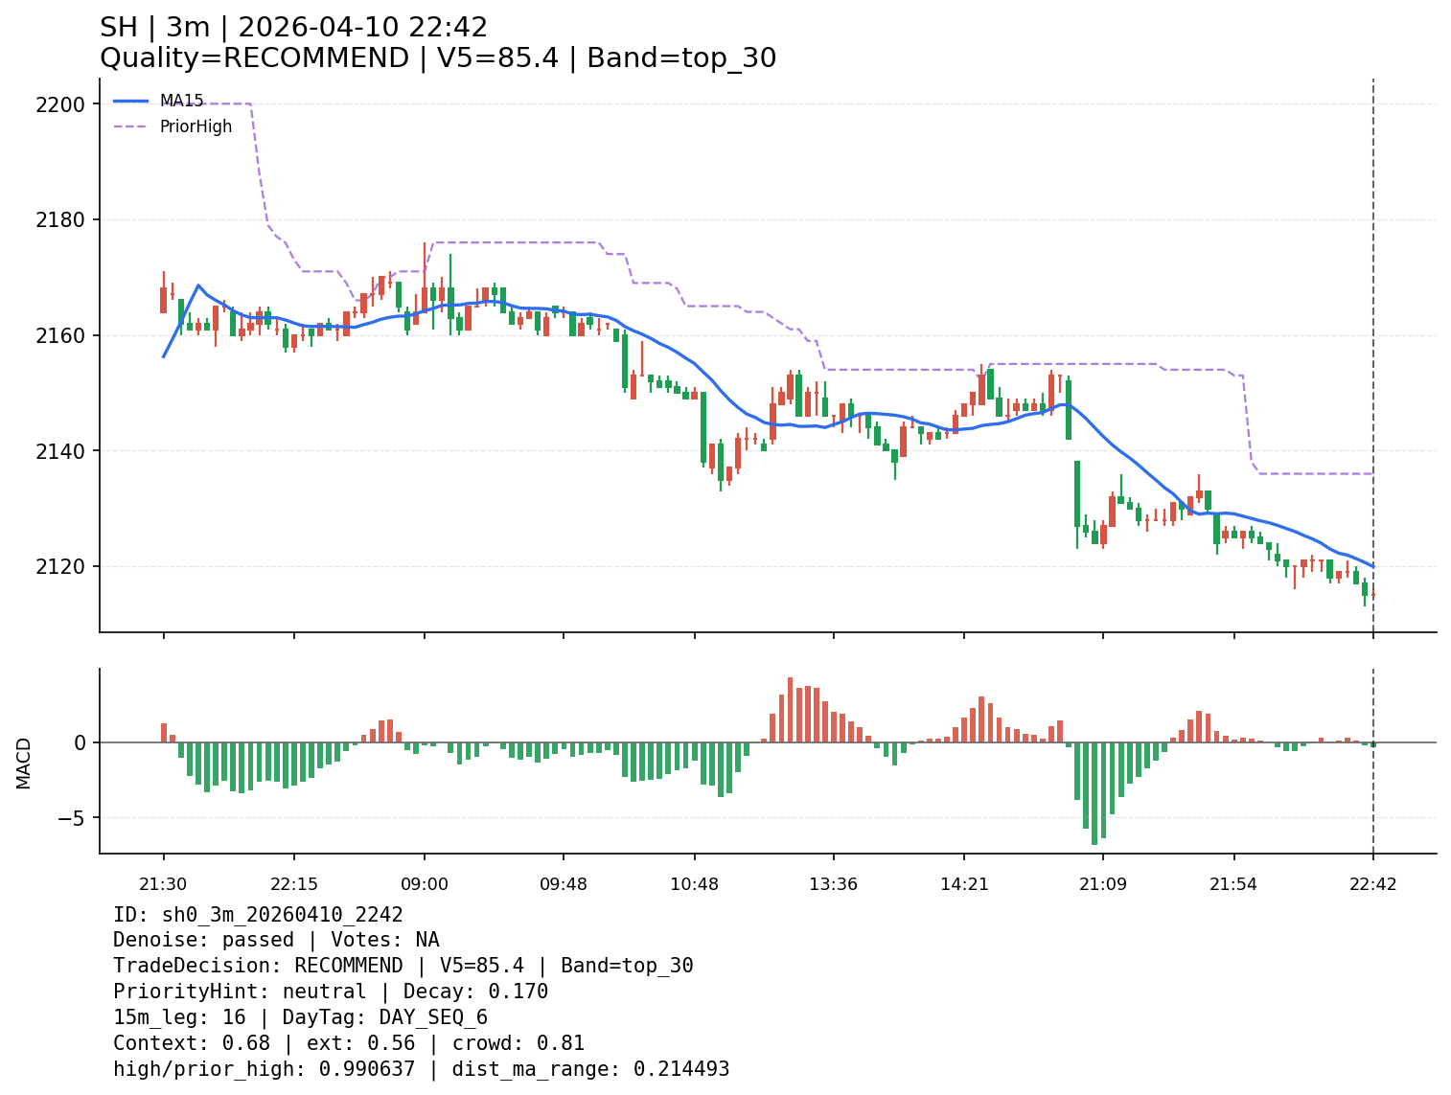Select the 09:00 tick on time axis
Screen dimensions: 1451x1095
coord(425,883)
